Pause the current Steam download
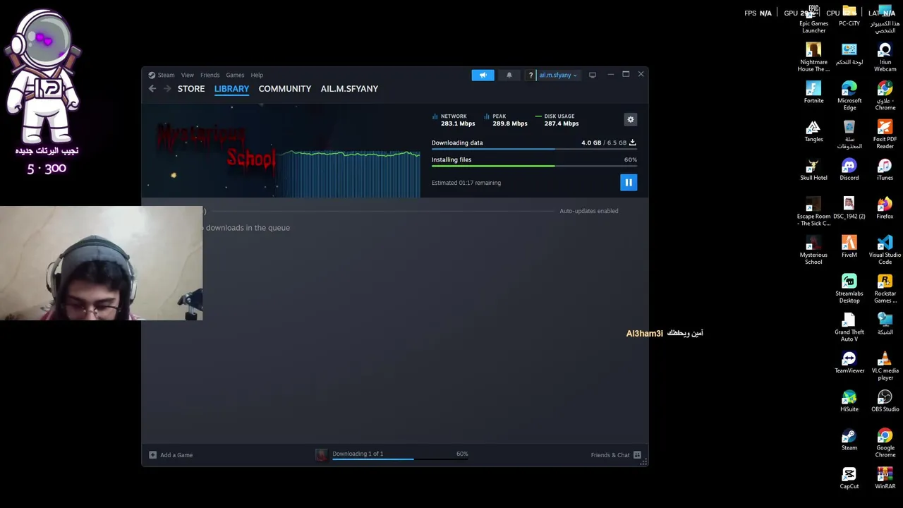 coord(629,183)
